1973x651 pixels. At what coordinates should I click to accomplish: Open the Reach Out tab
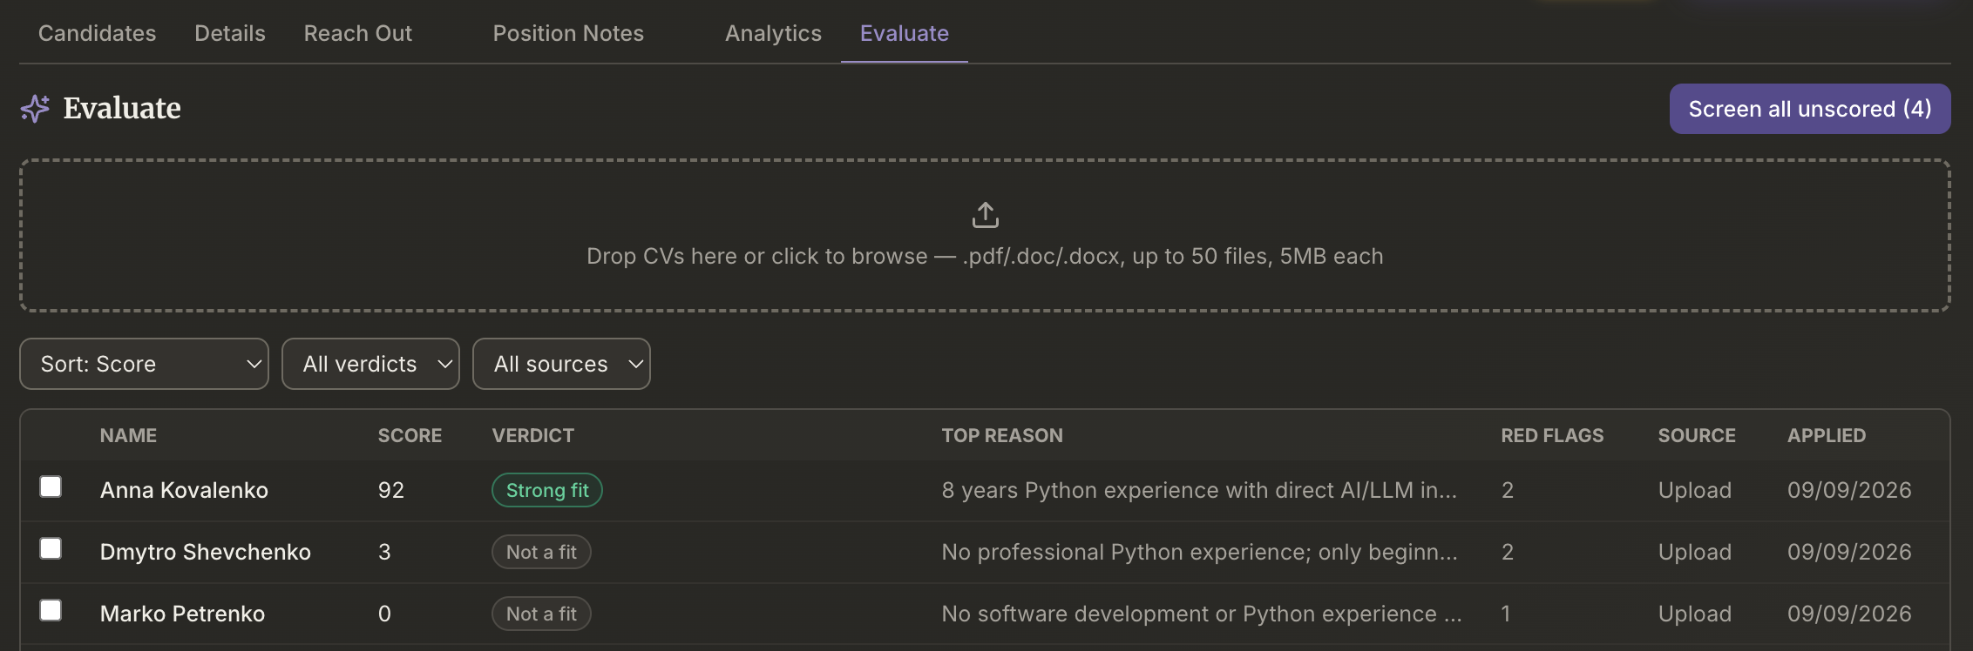358,33
